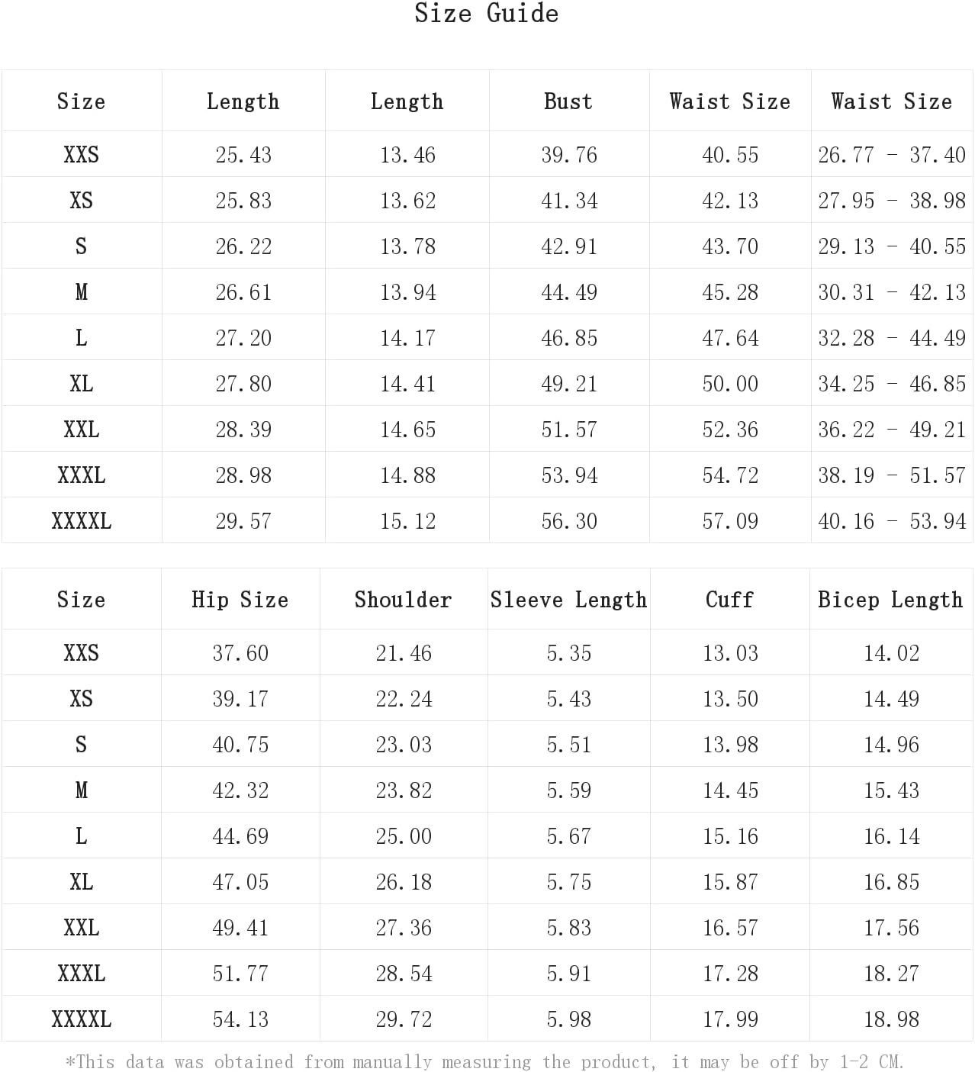
Task: Select waist range 40.16 - 53.94
Action: click(892, 521)
